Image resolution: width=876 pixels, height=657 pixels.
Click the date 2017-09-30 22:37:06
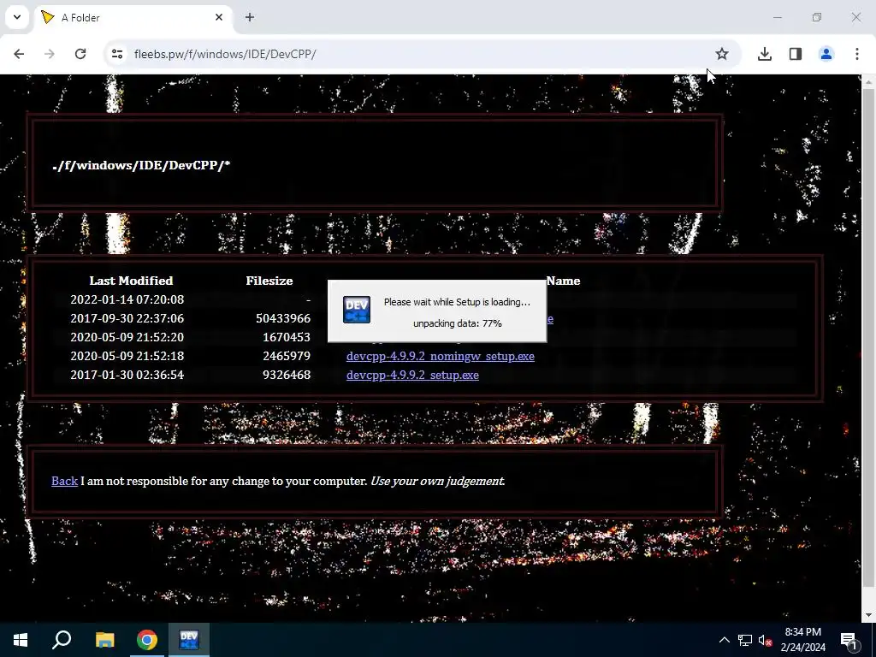(x=127, y=318)
